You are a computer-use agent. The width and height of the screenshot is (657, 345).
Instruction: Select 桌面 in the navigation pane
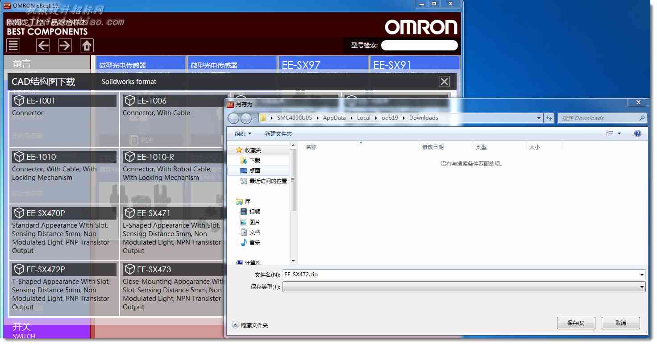[255, 170]
